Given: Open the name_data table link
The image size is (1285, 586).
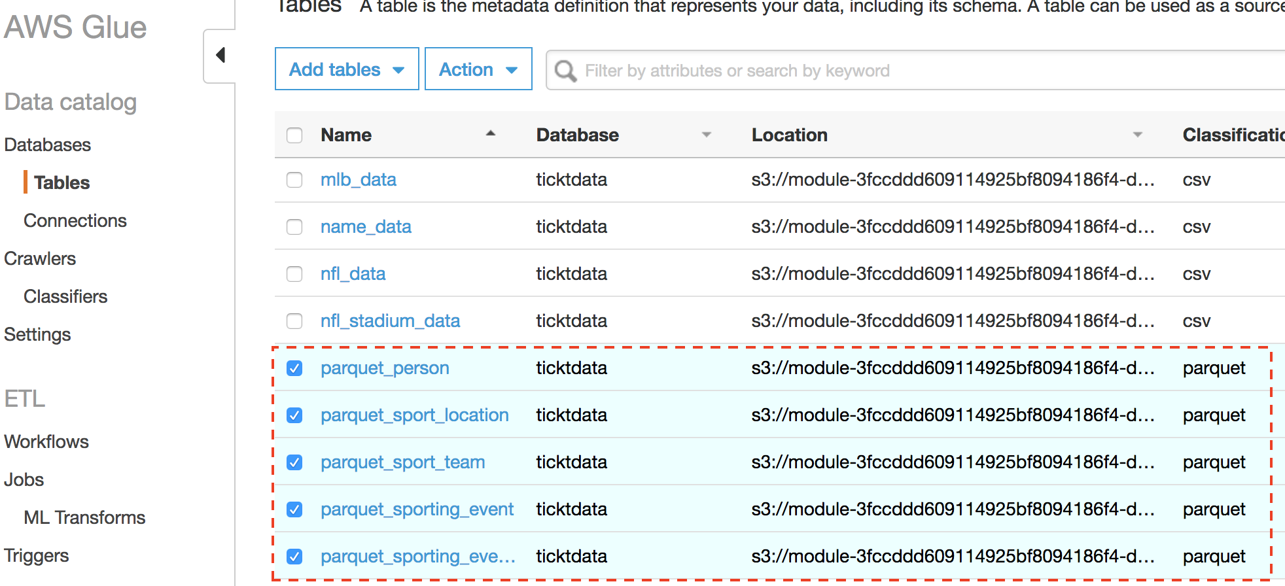Looking at the screenshot, I should 366,226.
